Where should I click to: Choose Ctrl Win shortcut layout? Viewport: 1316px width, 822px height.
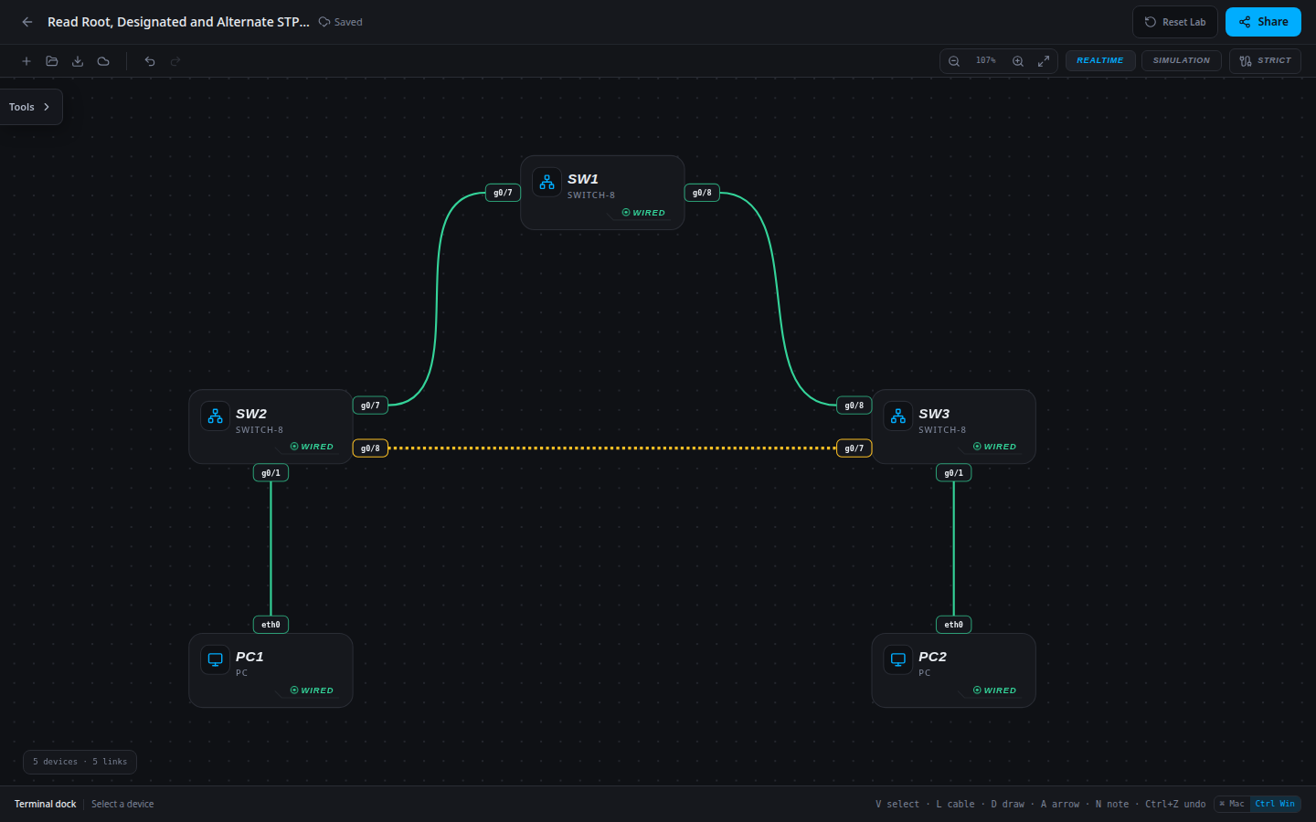pyautogui.click(x=1275, y=804)
